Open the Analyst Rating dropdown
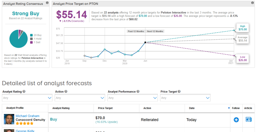The width and height of the screenshot is (258, 132). [27, 98]
